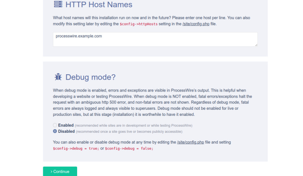Click the debug mode description paragraph

[152, 103]
